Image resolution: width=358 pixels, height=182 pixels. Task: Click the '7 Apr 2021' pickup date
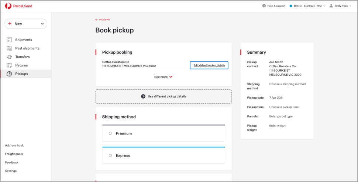(276, 97)
